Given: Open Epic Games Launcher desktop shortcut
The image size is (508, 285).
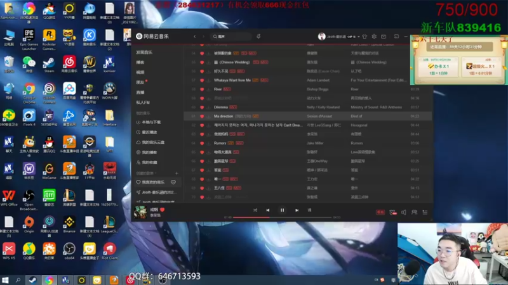Looking at the screenshot, I should 29,40.
